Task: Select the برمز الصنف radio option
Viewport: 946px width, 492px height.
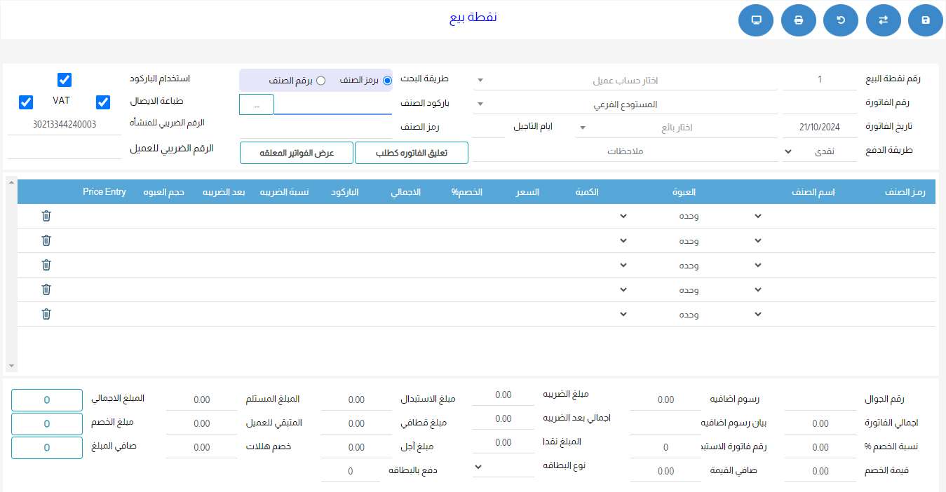Action: 387,81
